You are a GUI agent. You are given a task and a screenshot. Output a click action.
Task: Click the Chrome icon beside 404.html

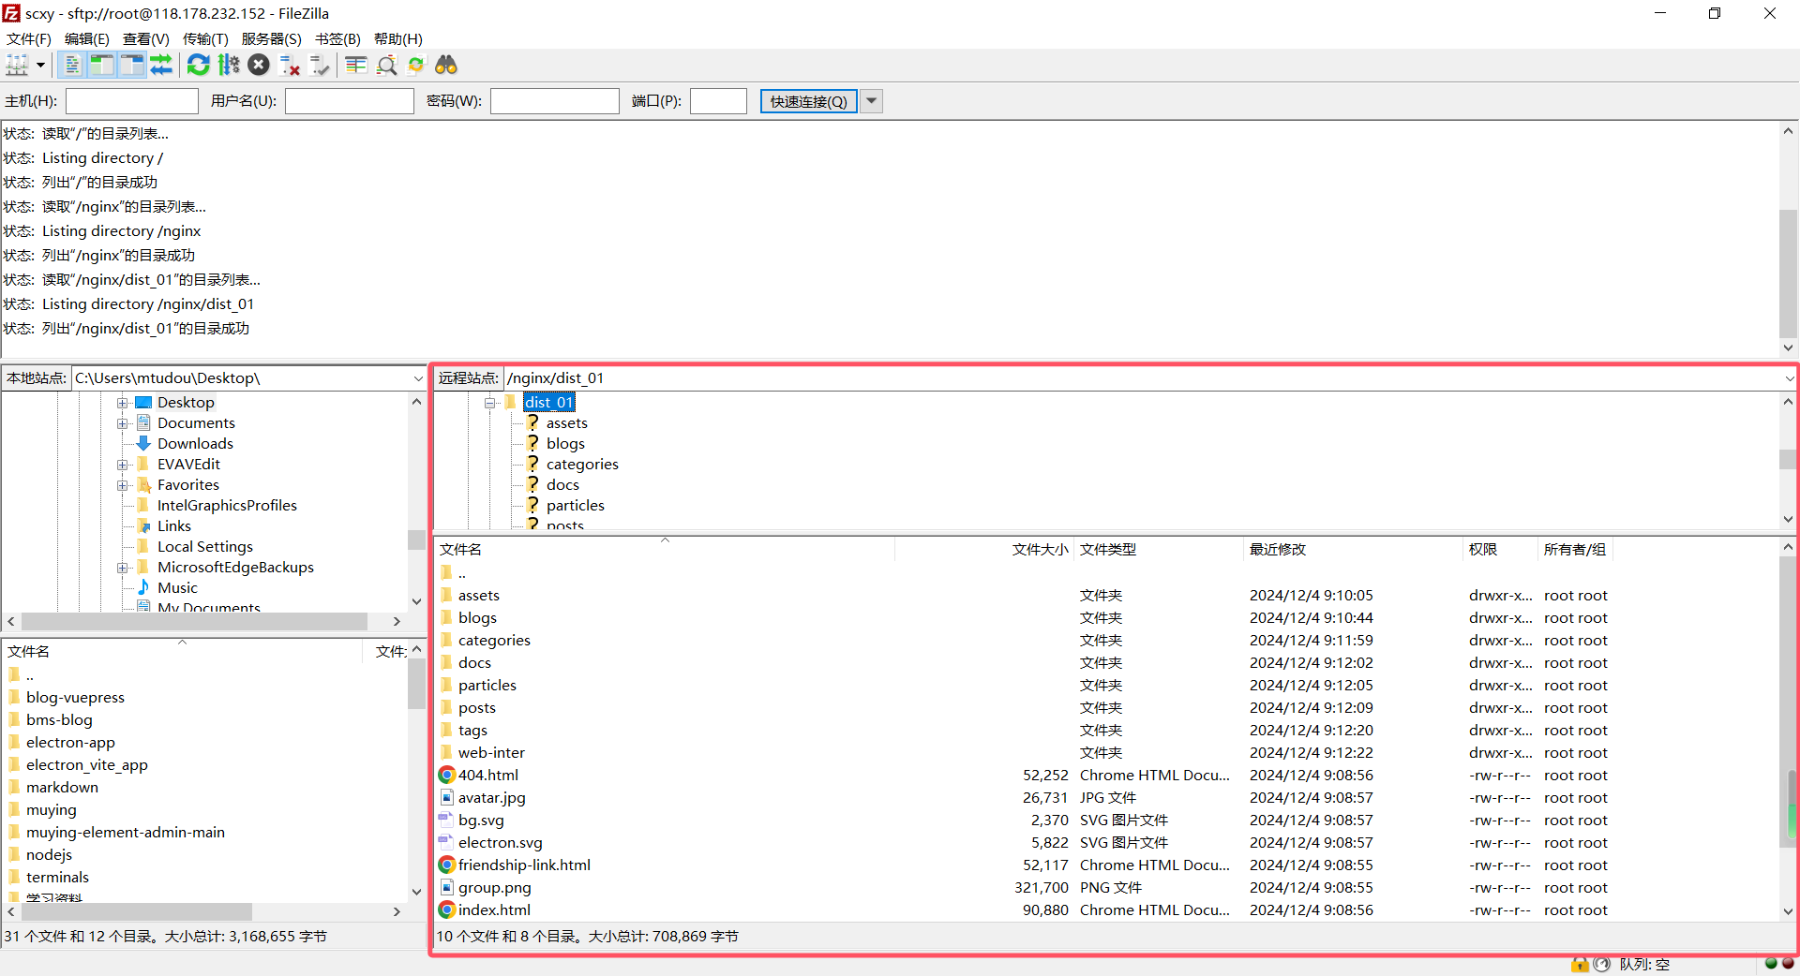click(x=447, y=775)
